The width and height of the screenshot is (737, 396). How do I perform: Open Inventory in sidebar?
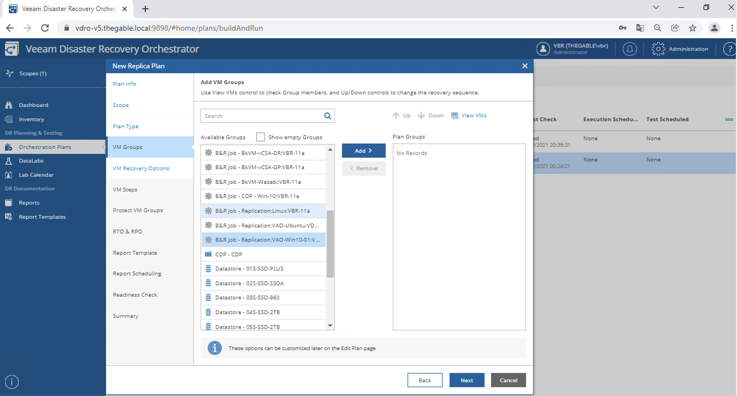(x=31, y=119)
